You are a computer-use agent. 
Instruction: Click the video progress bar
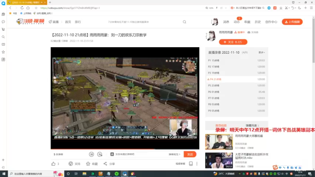click(x=125, y=149)
